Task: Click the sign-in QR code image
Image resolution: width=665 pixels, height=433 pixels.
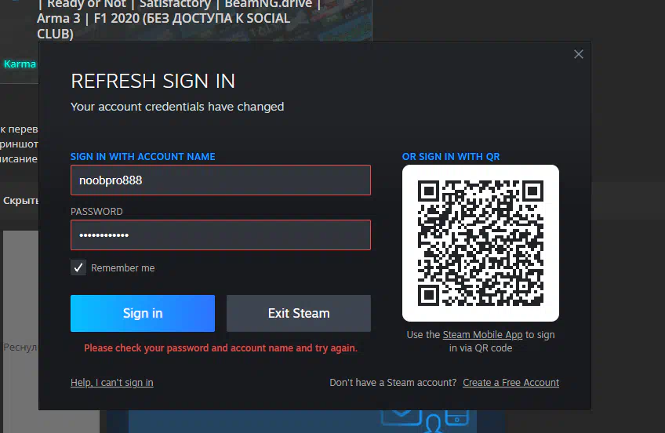Action: [481, 243]
